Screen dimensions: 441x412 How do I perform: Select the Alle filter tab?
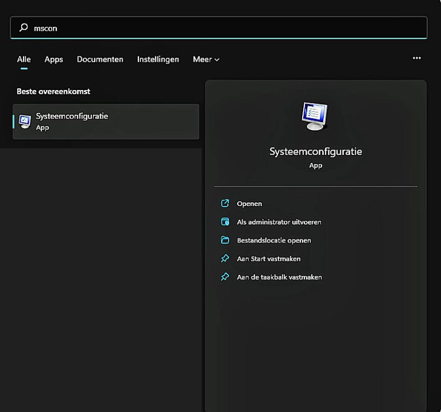(x=23, y=59)
